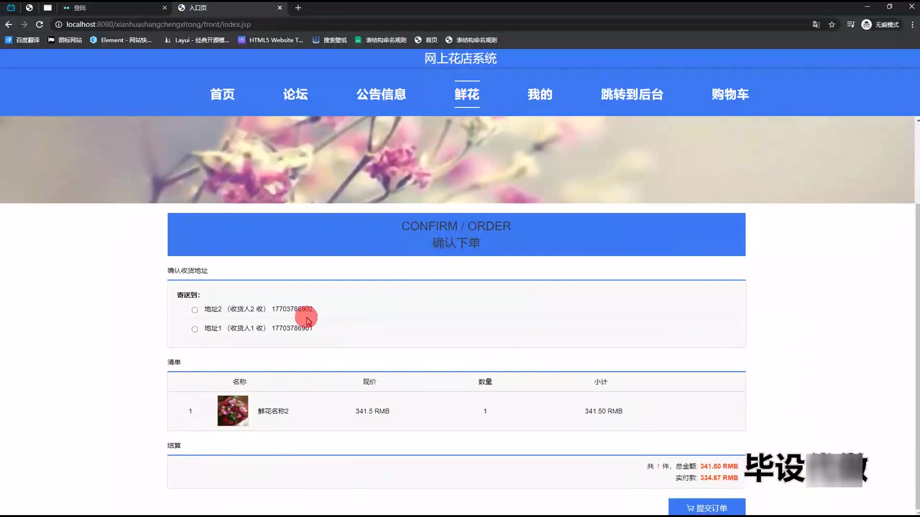
Task: Open the browser three-dot menu
Action: tap(912, 24)
